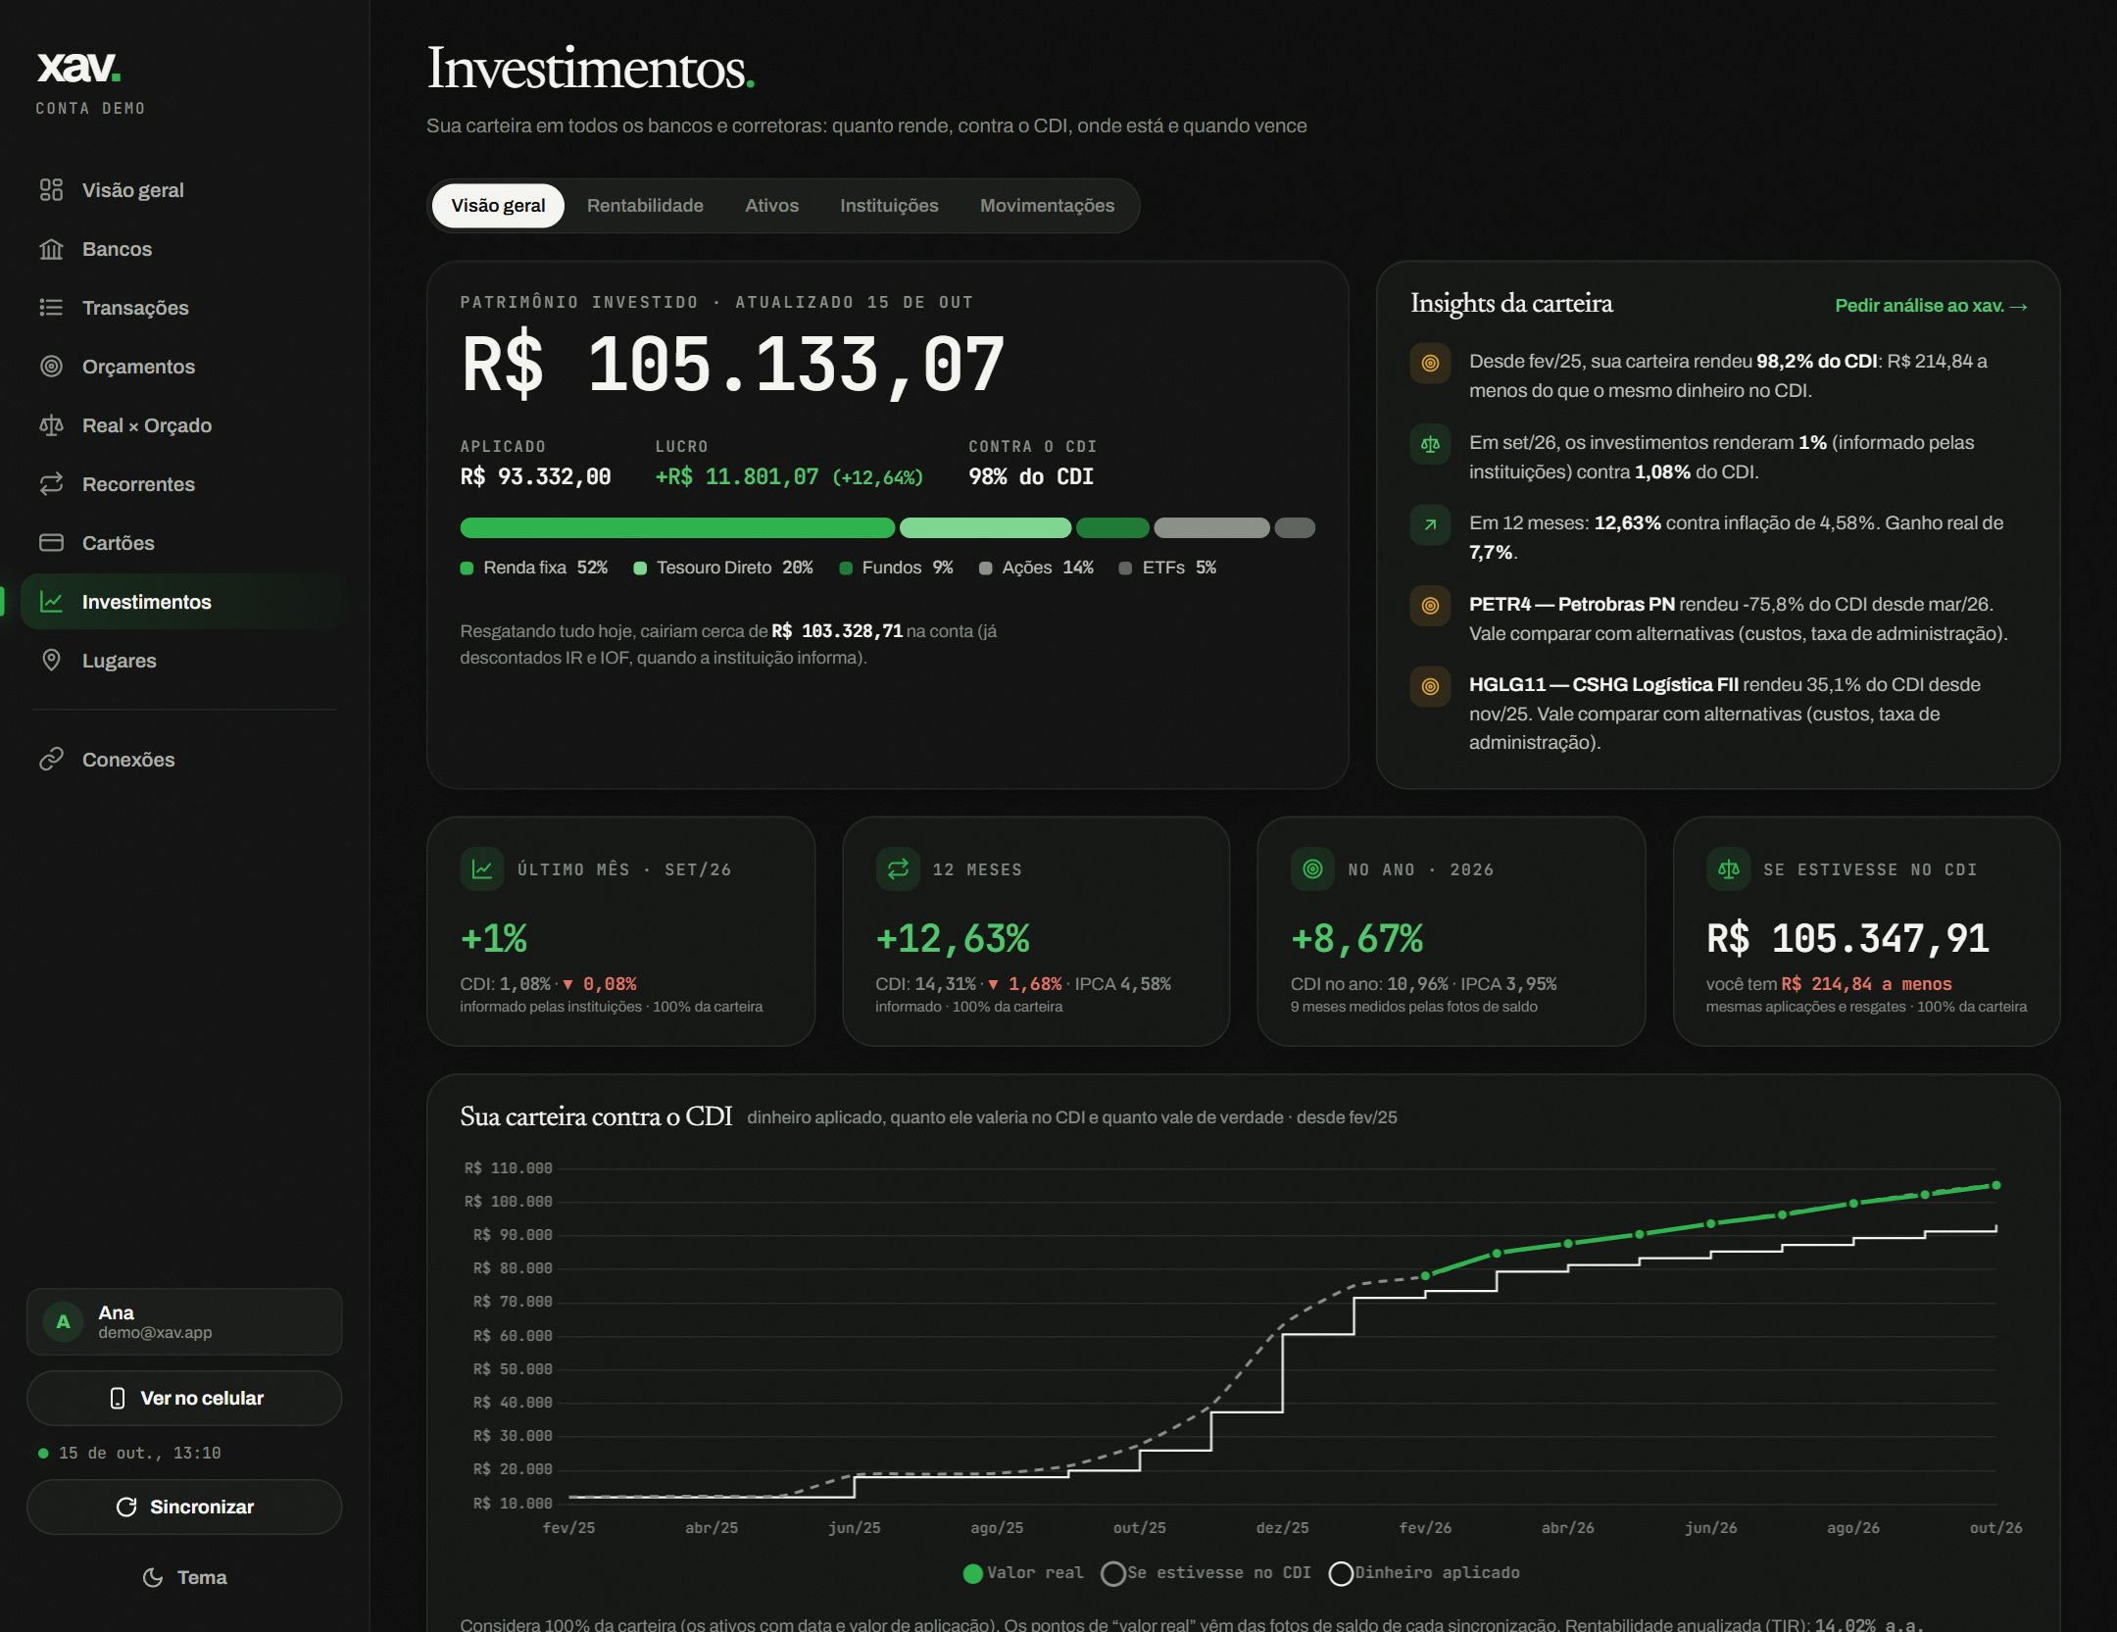Switch to the Instituições tab
This screenshot has height=1632, width=2117.
coord(889,206)
